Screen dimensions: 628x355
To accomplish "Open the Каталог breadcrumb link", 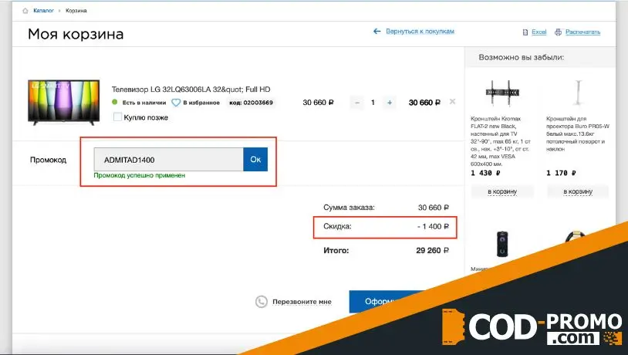I will click(43, 11).
